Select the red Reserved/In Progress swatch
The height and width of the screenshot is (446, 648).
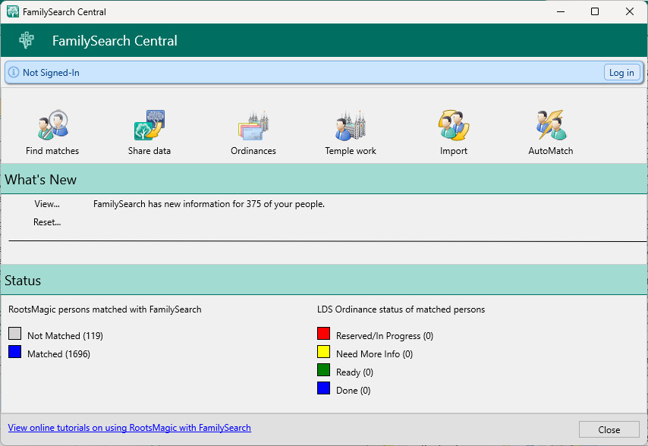[324, 334]
